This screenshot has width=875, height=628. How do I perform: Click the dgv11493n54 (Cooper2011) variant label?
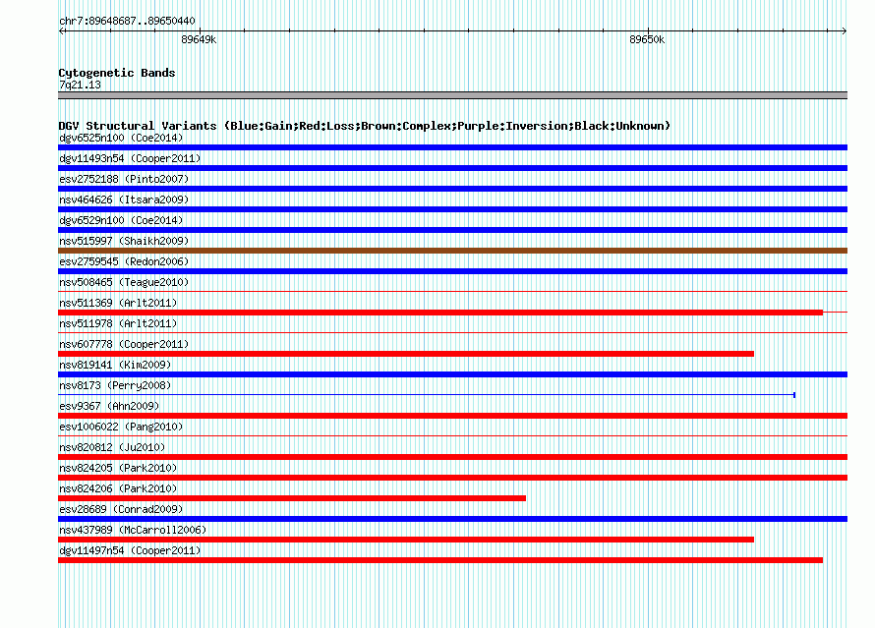pos(130,158)
